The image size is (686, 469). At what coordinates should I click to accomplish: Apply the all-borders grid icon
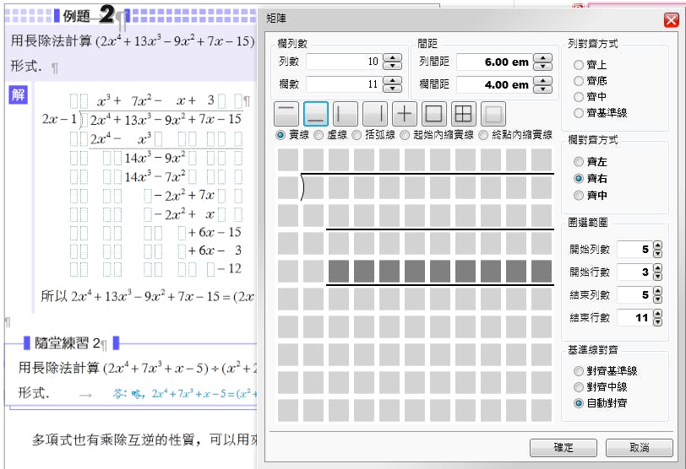[x=464, y=114]
